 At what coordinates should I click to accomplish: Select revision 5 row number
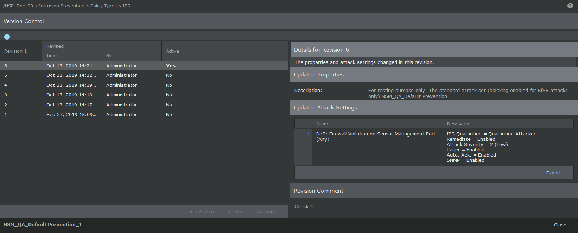tap(6, 75)
